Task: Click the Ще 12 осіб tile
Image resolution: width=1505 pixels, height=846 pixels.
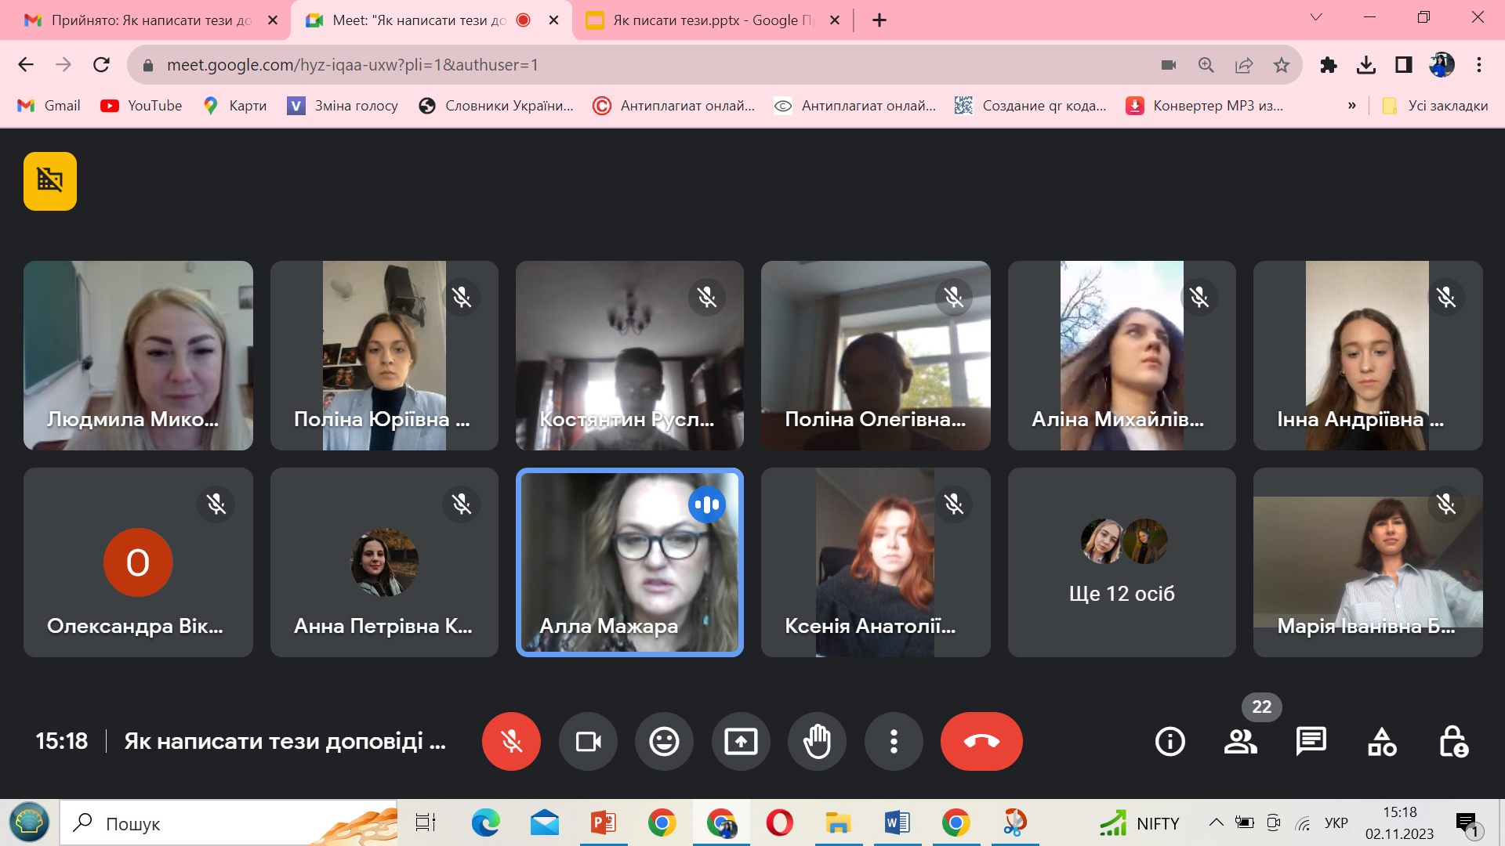Action: [x=1122, y=562]
